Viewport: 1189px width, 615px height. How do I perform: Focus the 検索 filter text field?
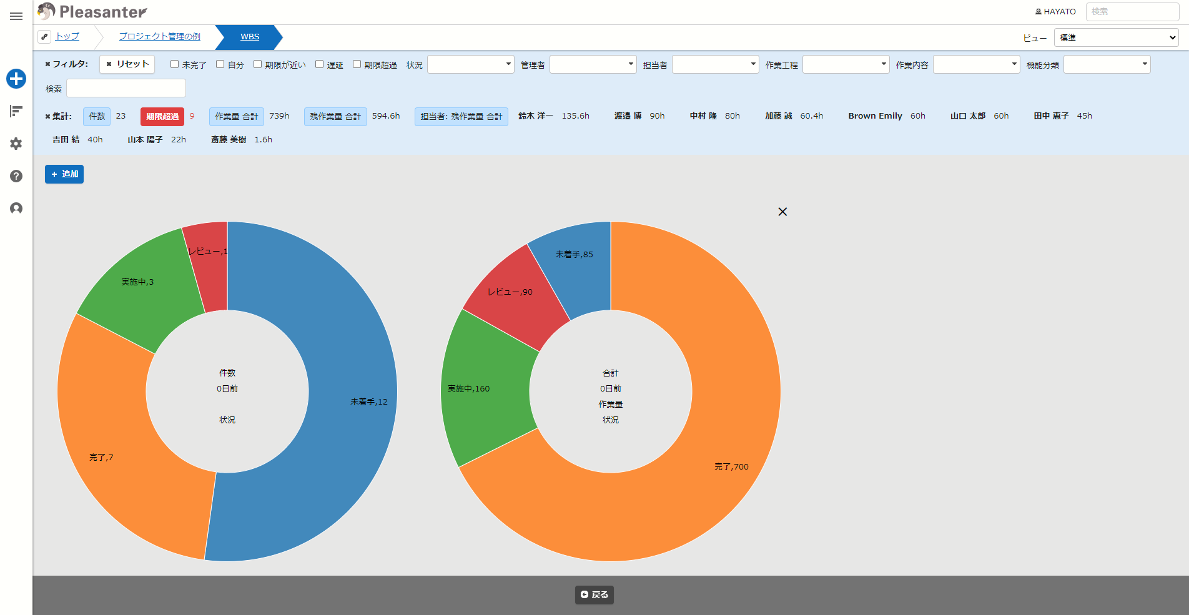tap(126, 88)
